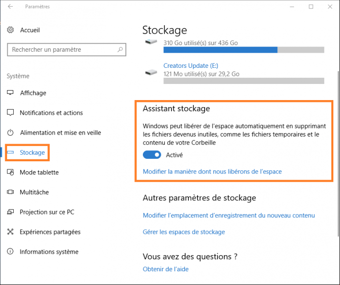Image resolution: width=340 pixels, height=285 pixels.
Task: Go back with the arrow button
Action: 10,7
